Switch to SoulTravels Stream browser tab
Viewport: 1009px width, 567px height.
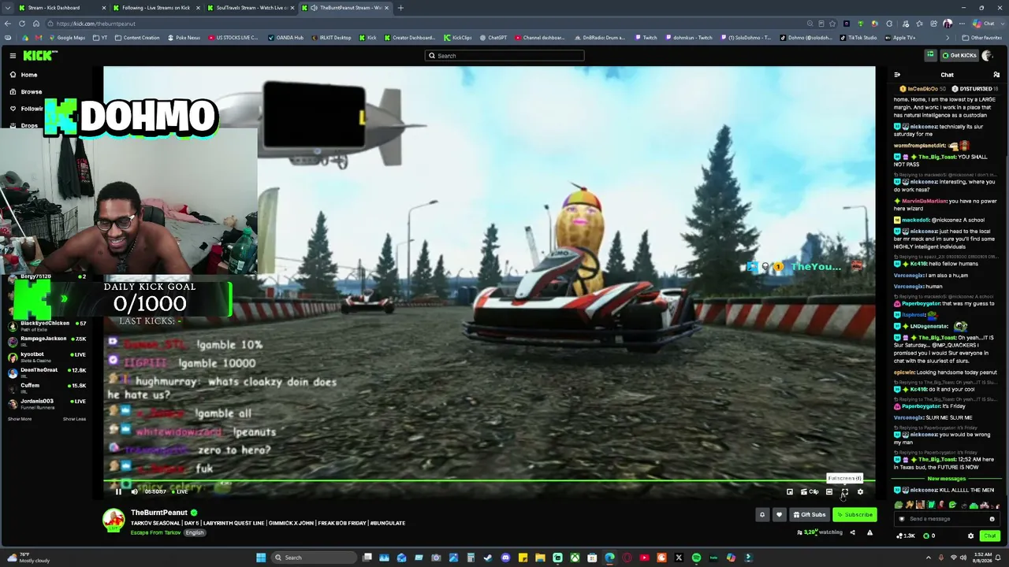click(251, 8)
